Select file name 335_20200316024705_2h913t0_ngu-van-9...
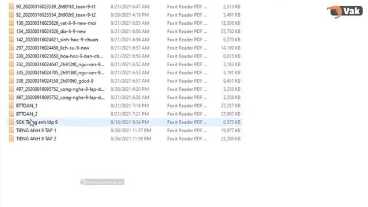 60,72
